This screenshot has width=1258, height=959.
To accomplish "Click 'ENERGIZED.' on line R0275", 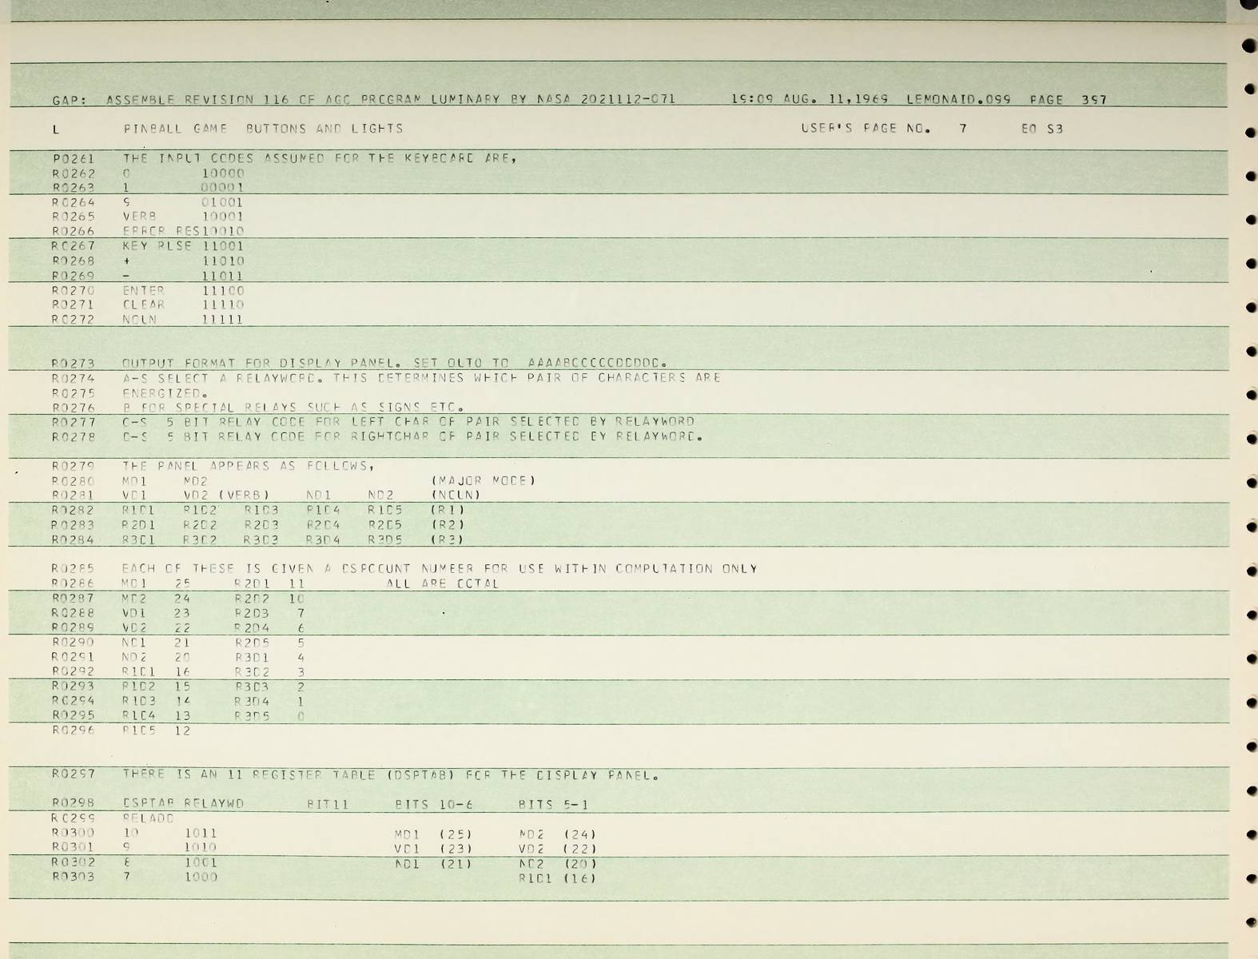I will coord(165,393).
